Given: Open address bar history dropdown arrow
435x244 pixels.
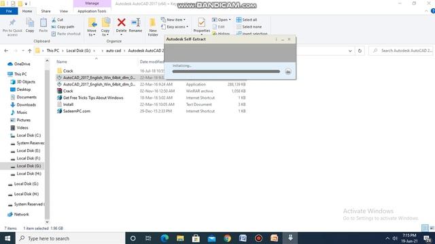Looking at the screenshot, I should point(350,51).
